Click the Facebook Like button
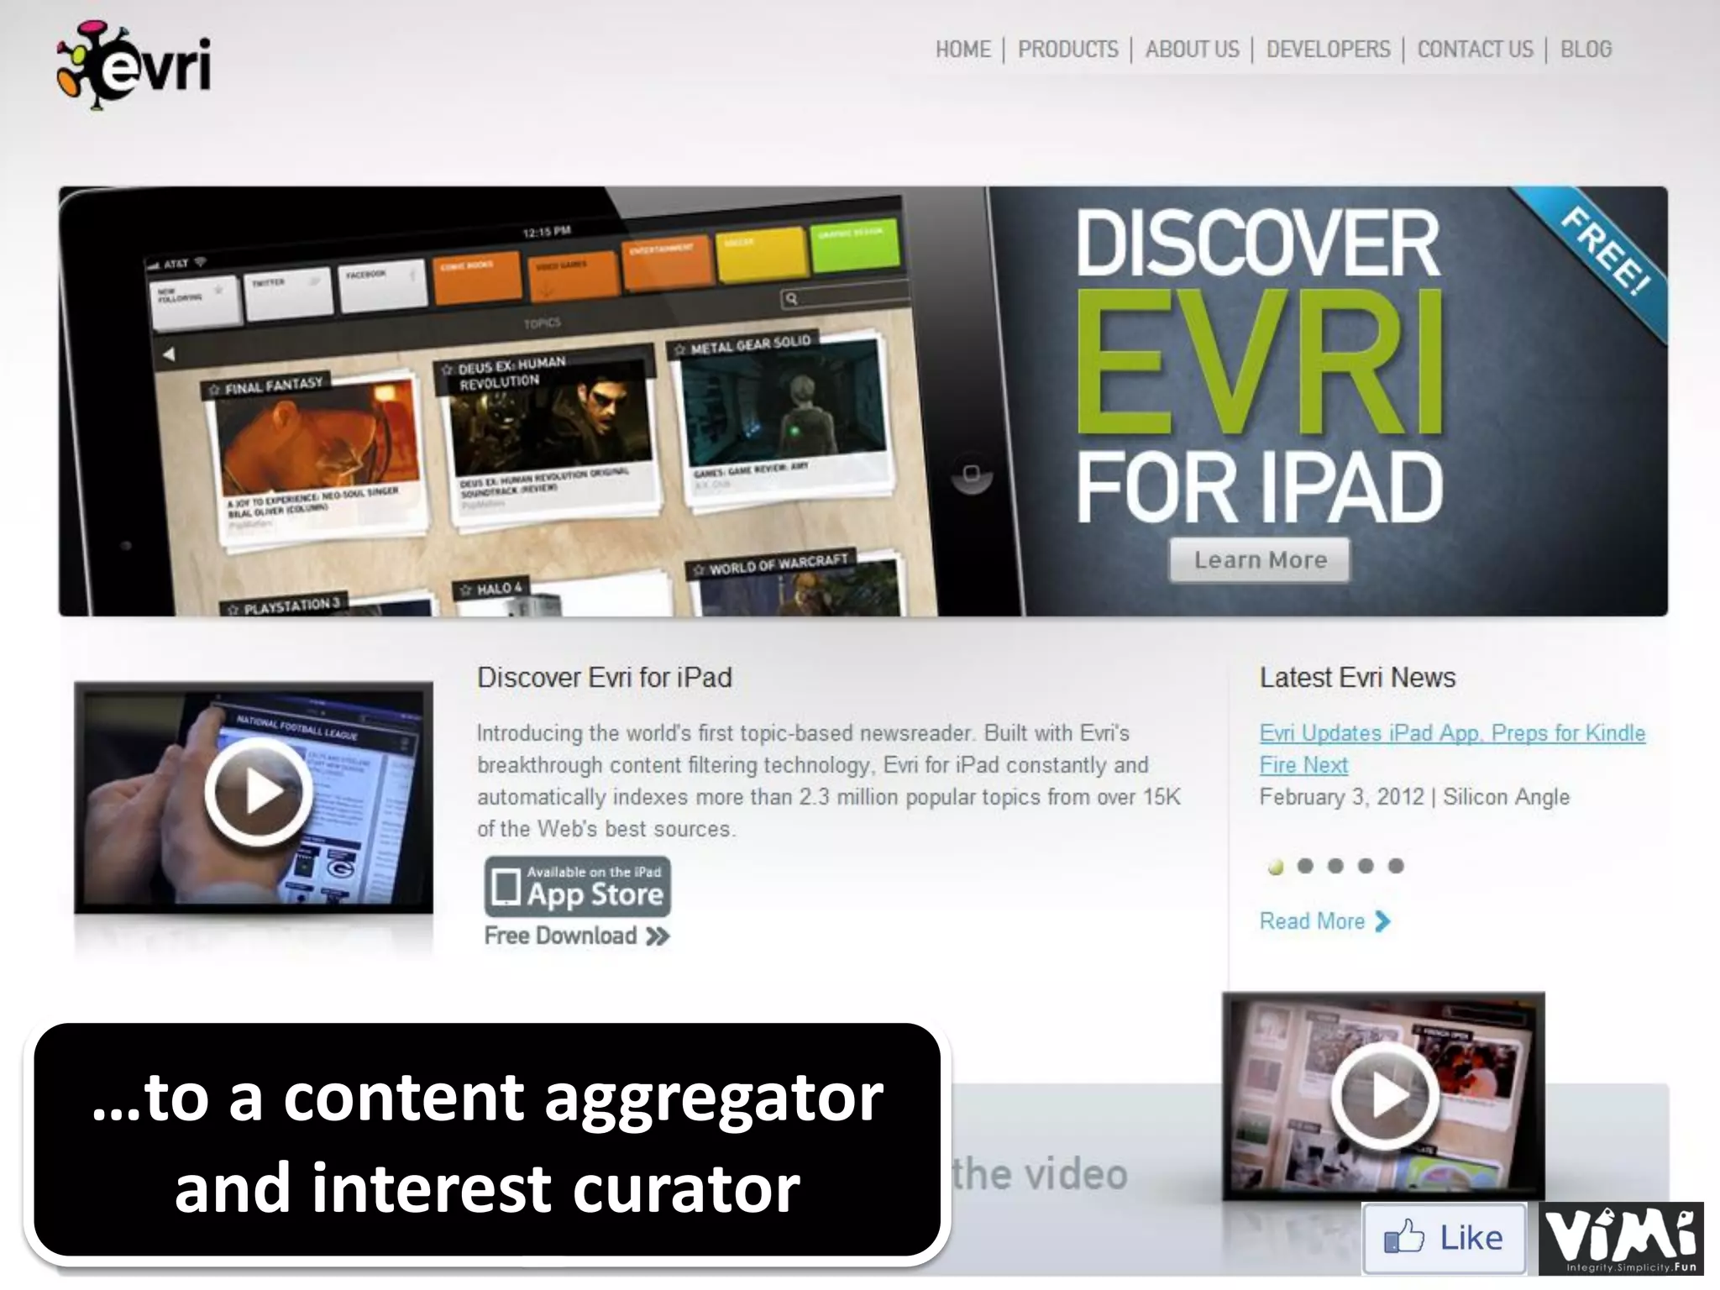Screen dimensions: 1720x1290 click(x=1443, y=1238)
